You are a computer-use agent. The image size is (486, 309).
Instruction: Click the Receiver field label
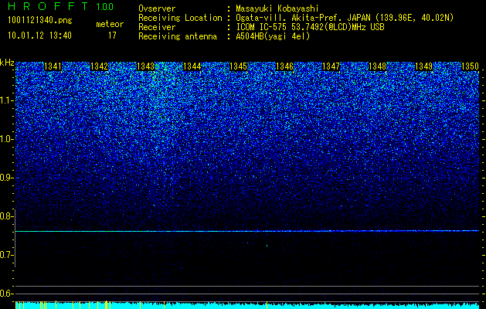[x=157, y=27]
